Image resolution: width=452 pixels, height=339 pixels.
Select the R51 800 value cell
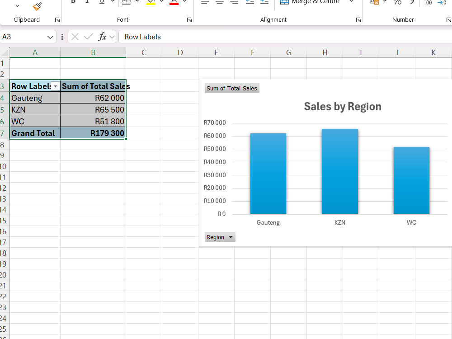pos(93,121)
